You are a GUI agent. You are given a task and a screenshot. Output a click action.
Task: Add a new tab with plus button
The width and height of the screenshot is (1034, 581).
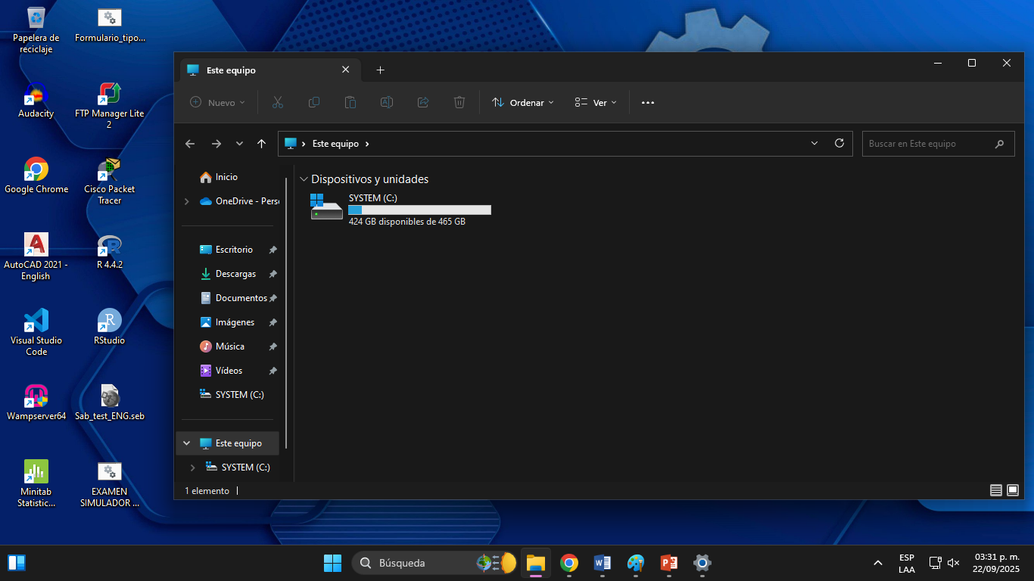click(x=381, y=70)
